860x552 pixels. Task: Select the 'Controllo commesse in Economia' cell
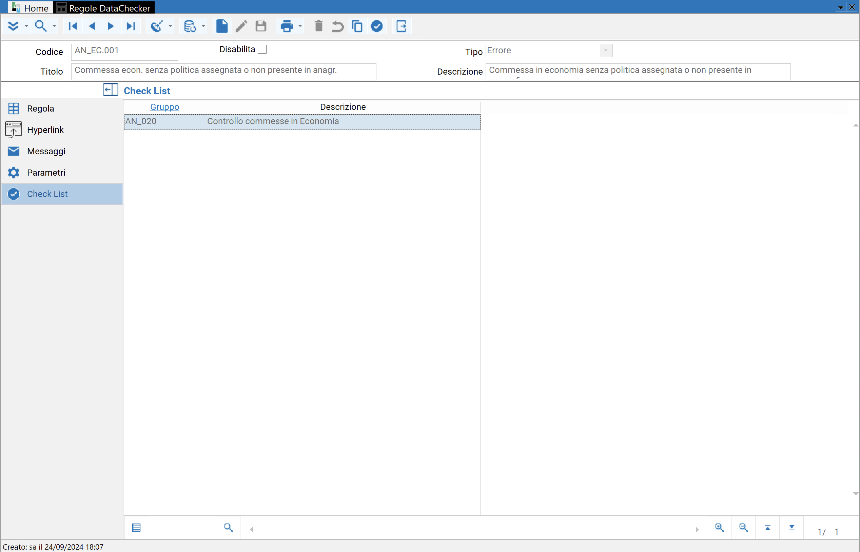(x=343, y=121)
